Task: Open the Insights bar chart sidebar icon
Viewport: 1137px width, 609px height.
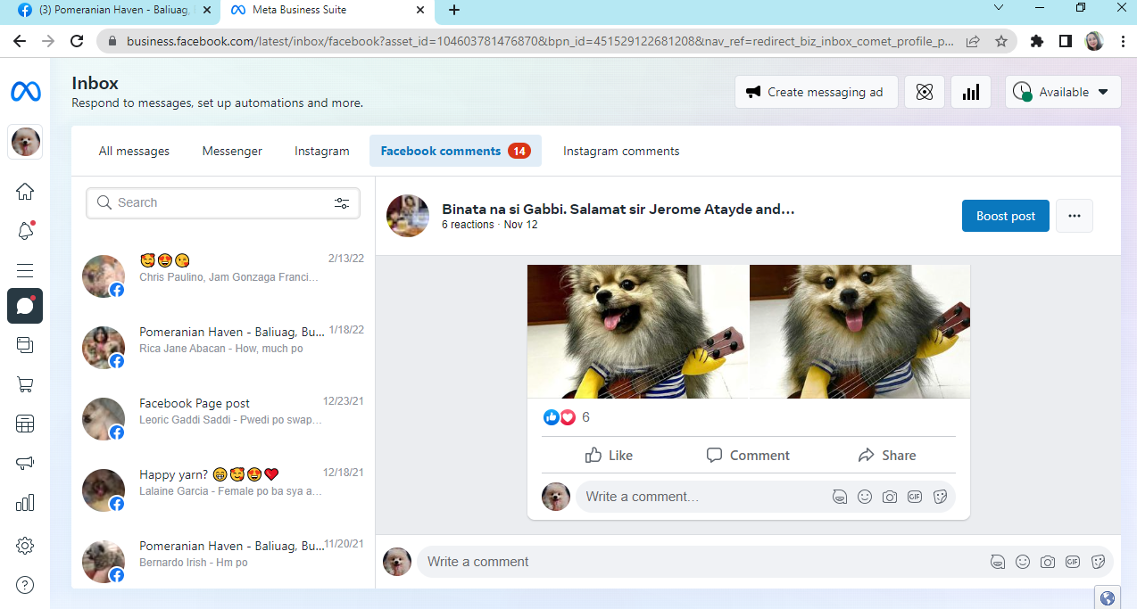Action: (x=25, y=503)
